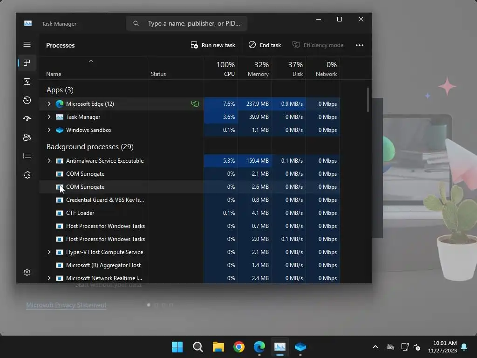Expand the Task Manager process group
477x358 pixels.
click(x=49, y=117)
